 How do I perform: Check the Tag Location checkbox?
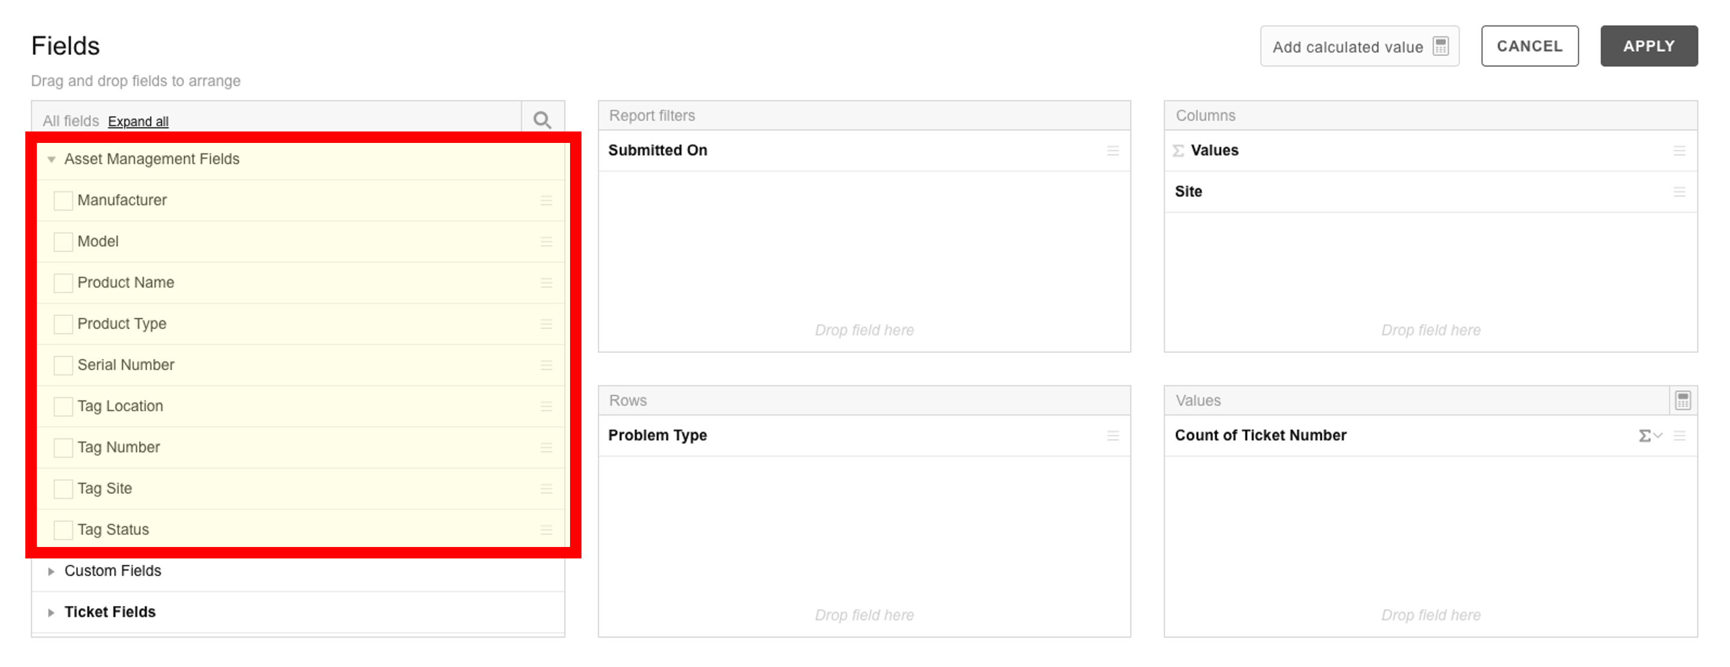[x=63, y=406]
